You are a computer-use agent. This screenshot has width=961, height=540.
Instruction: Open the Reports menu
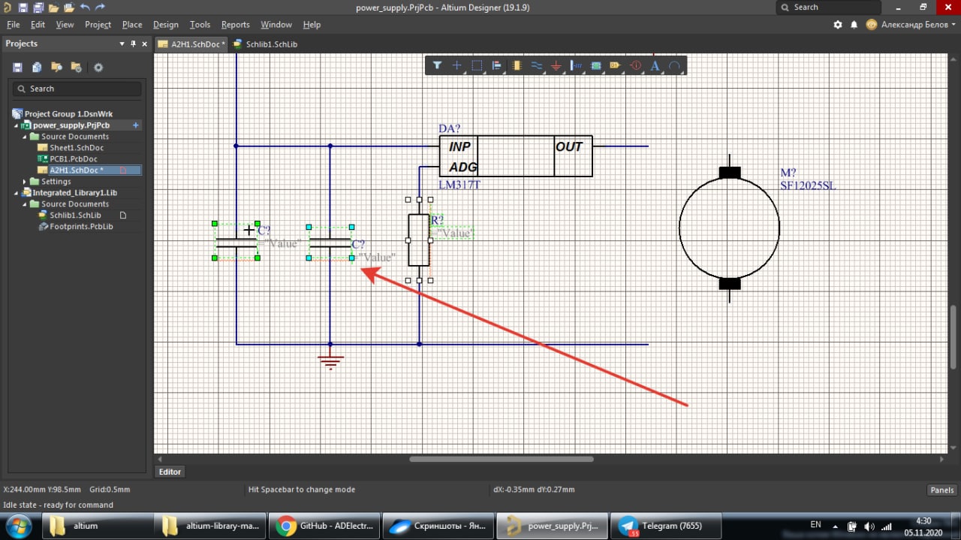click(236, 25)
